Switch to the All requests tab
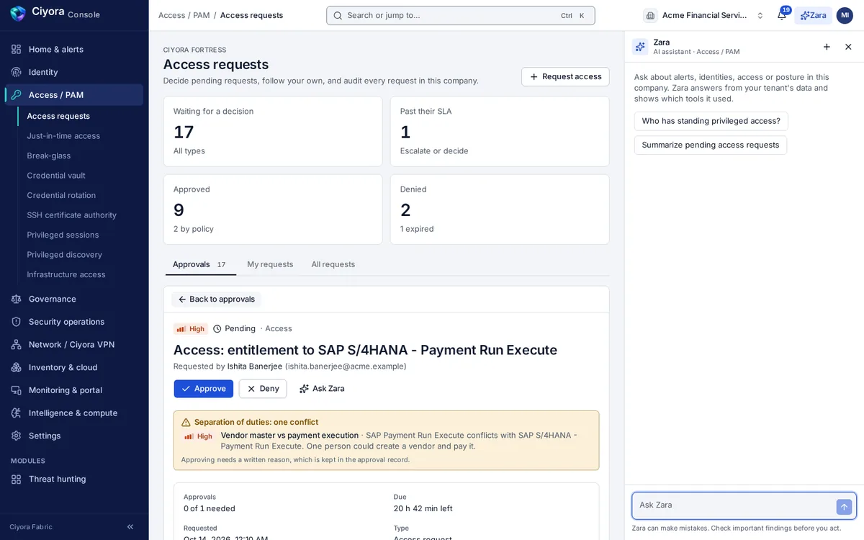The height and width of the screenshot is (540, 864). (x=333, y=264)
